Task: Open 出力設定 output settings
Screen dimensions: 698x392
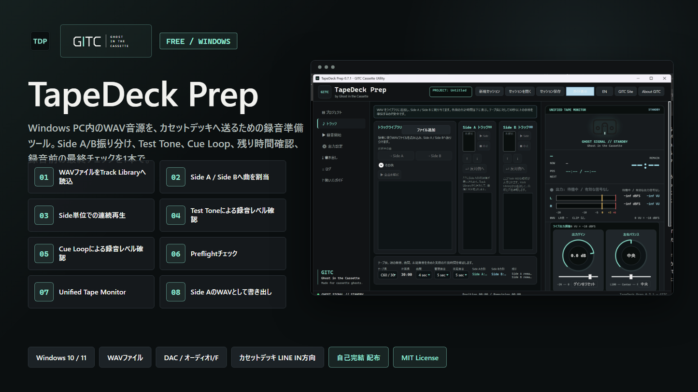Action: coord(341,146)
